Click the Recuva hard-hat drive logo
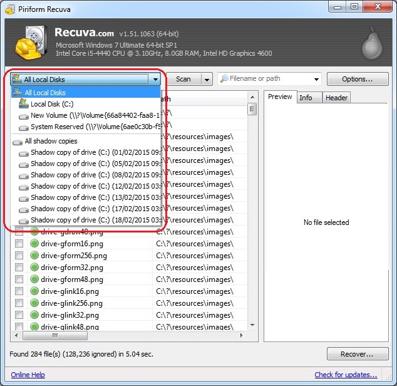 [31, 43]
